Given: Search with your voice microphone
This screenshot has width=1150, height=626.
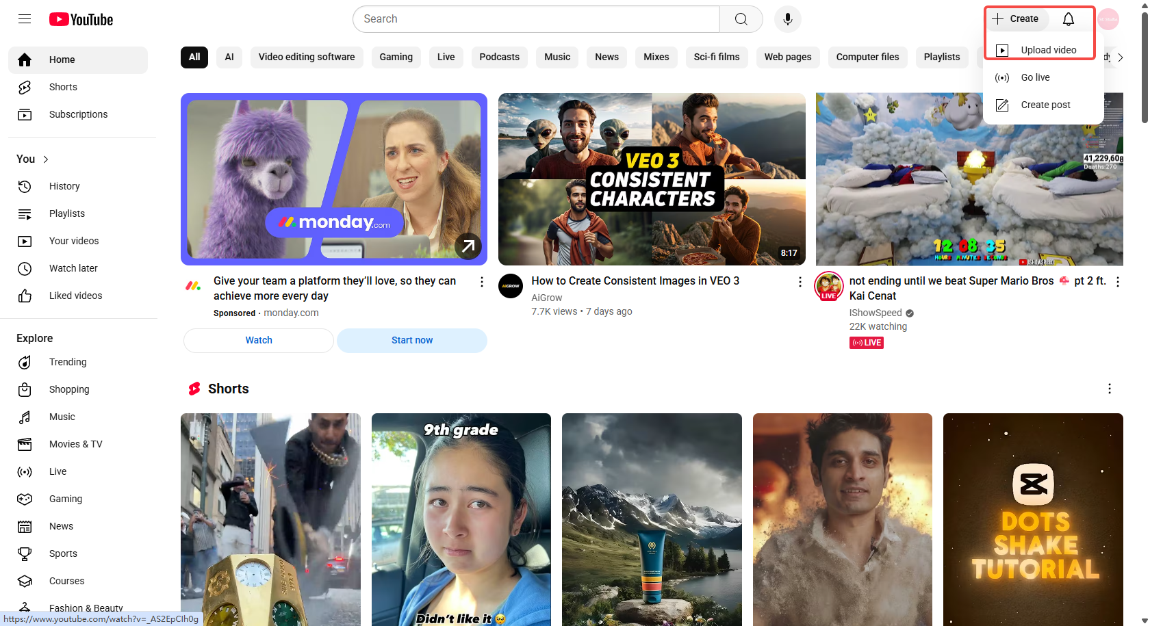Looking at the screenshot, I should [x=788, y=19].
